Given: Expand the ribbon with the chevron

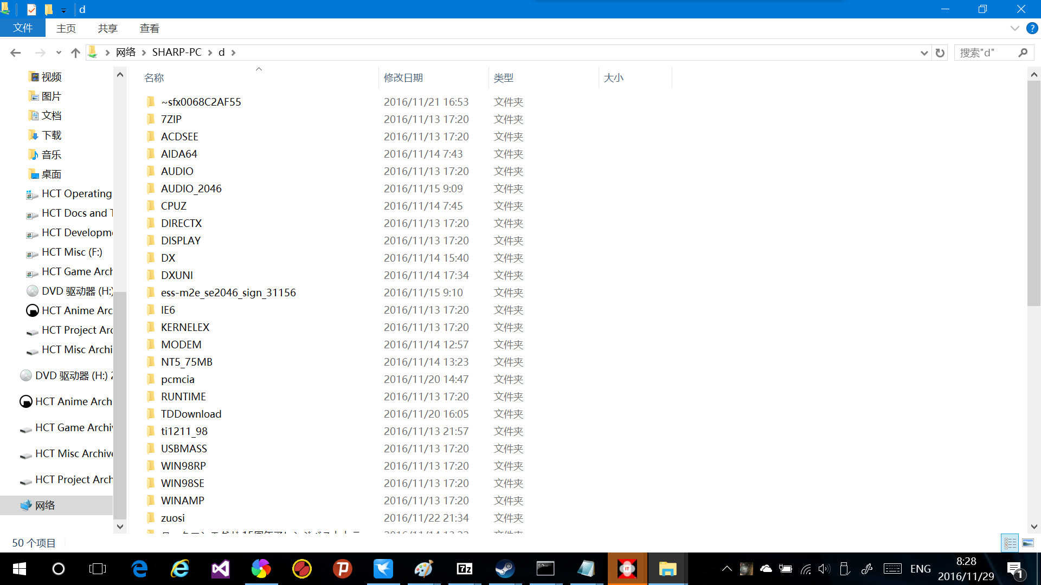Looking at the screenshot, I should [x=1014, y=28].
